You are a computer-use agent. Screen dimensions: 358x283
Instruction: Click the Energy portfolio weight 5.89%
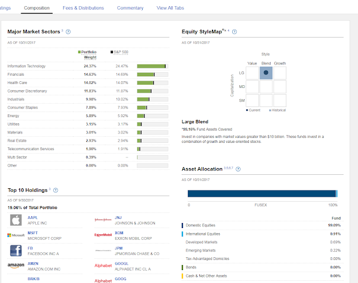click(91, 116)
